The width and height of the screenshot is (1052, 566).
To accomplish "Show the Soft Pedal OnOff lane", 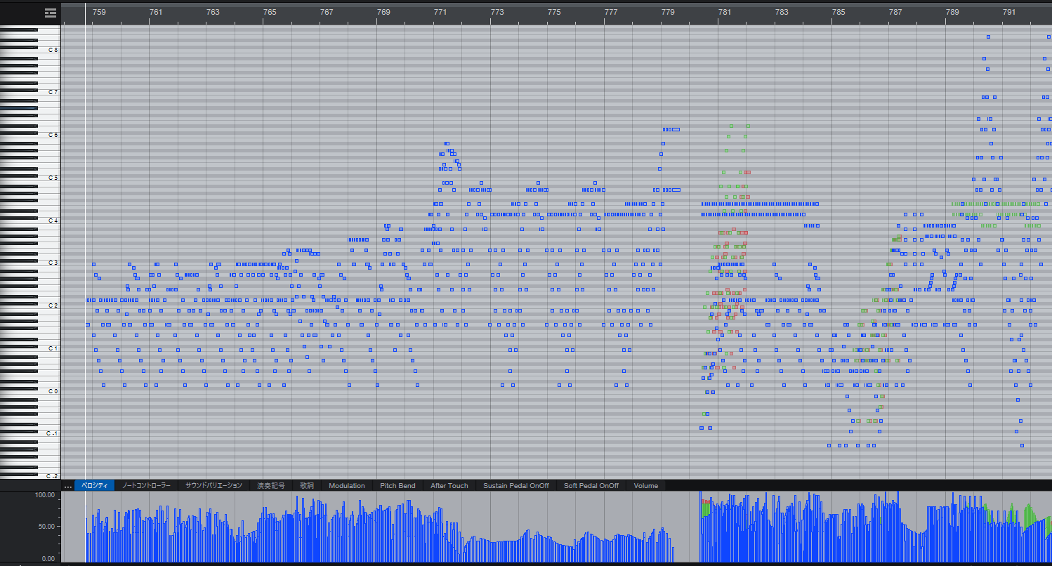I will pos(591,485).
